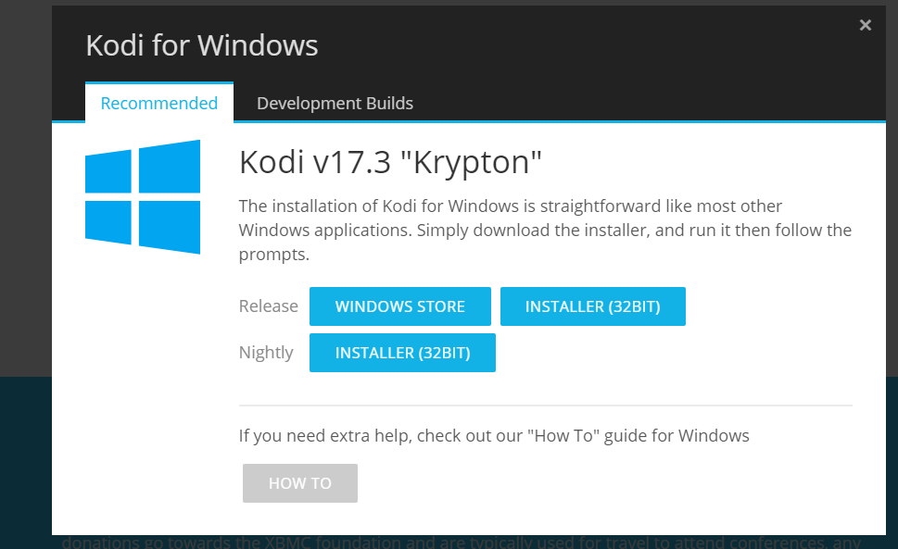This screenshot has width=898, height=549.
Task: Close the Kodi for Windows dialog
Action: (865, 26)
